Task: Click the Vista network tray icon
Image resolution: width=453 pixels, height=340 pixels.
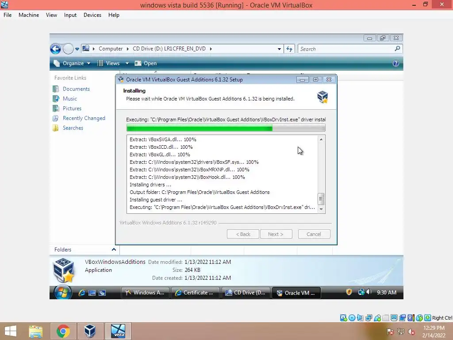Action: [361, 292]
